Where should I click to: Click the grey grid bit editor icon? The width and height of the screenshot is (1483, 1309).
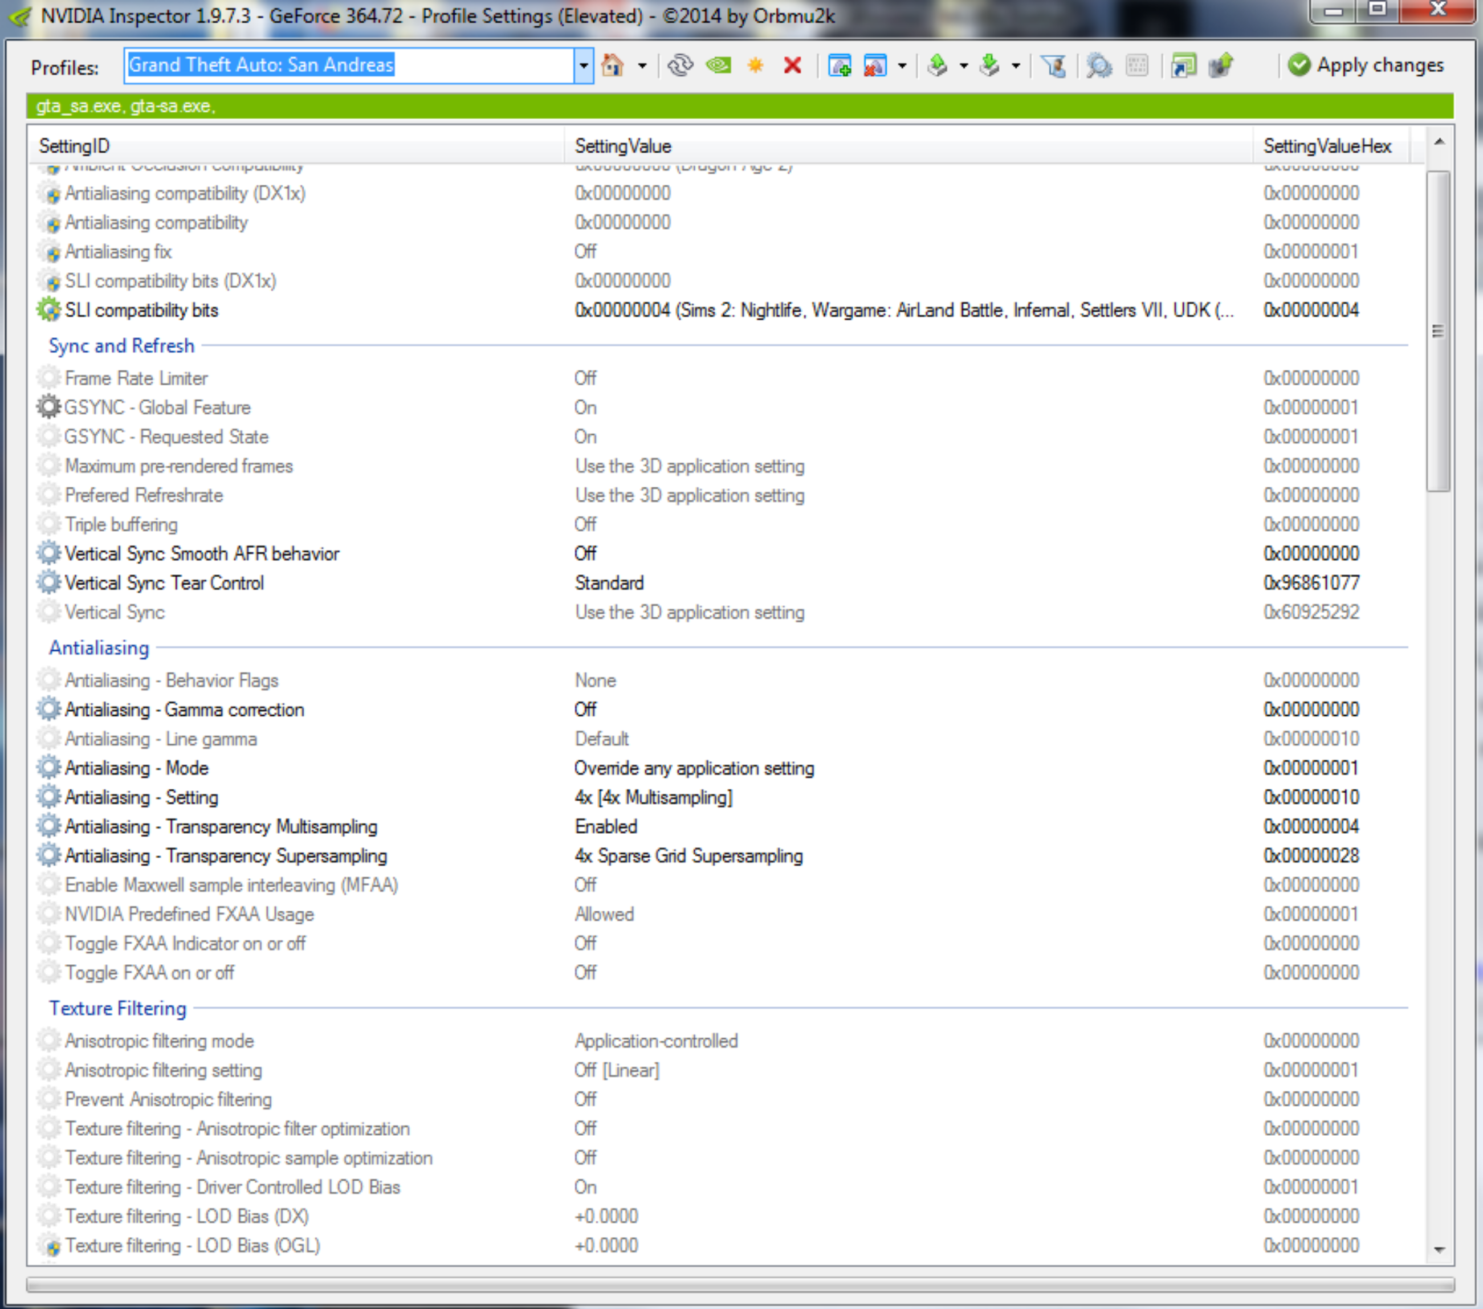(1137, 66)
